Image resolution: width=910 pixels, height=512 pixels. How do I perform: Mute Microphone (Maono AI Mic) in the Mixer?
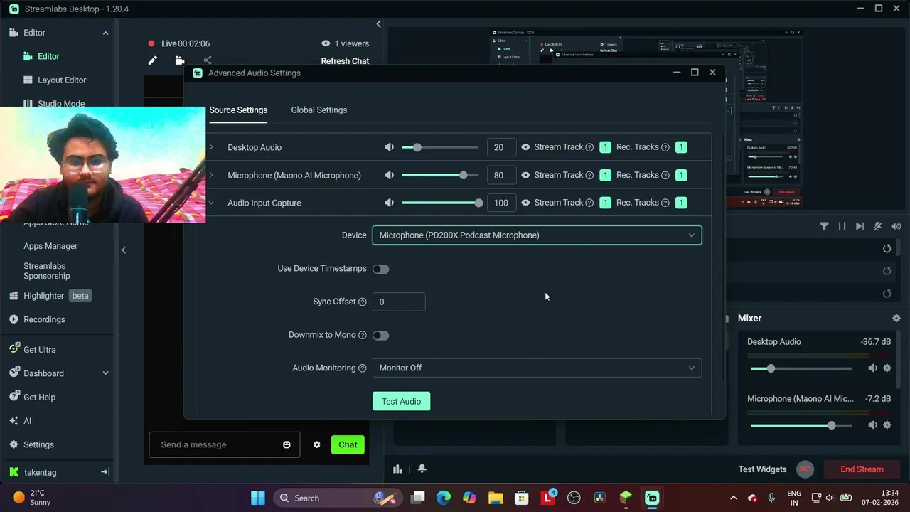coord(872,425)
